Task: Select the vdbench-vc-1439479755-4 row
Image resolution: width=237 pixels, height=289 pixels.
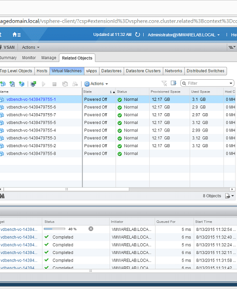Action: pos(118,130)
